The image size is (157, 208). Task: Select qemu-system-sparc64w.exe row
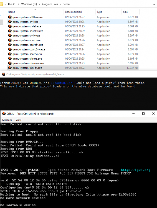(73, 49)
